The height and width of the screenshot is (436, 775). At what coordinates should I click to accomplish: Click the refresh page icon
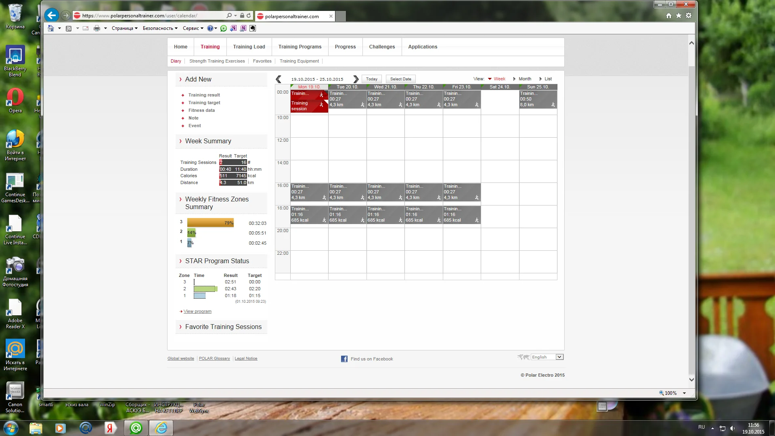(x=249, y=16)
